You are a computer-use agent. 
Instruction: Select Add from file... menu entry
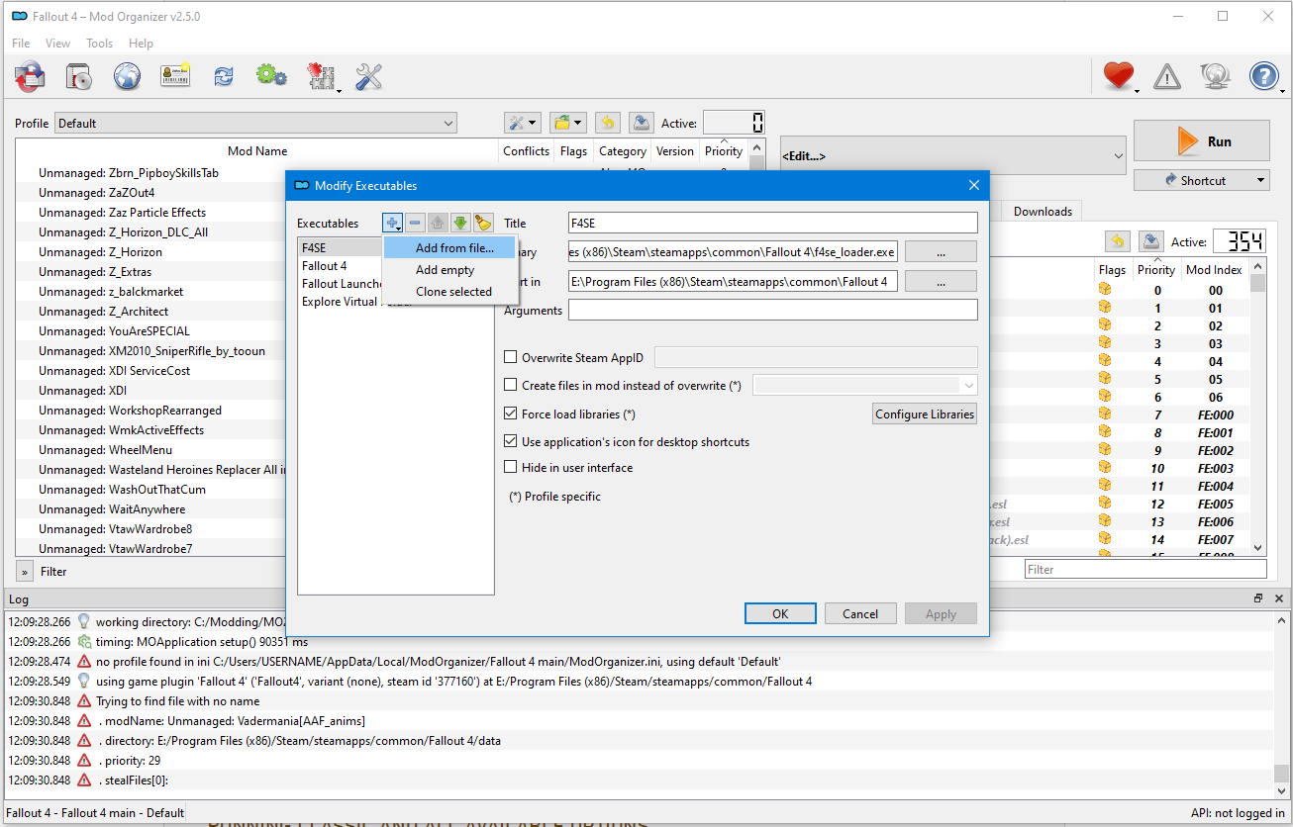(x=454, y=248)
